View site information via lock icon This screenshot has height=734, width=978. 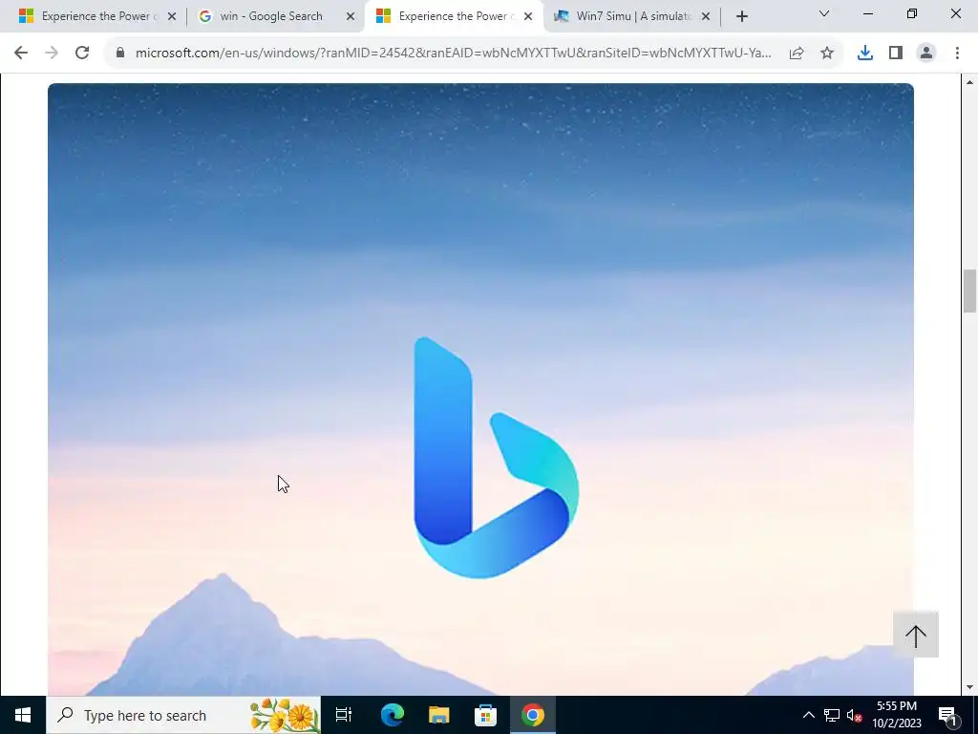120,54
